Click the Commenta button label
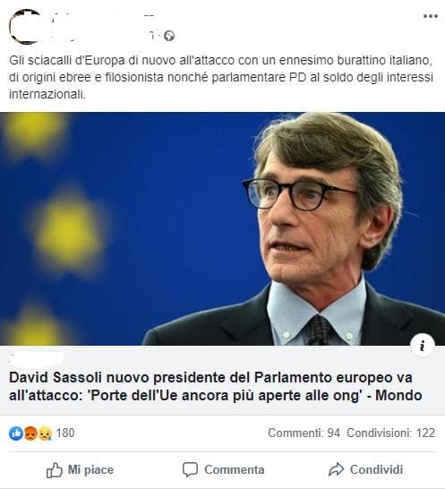This screenshot has height=489, width=445. (235, 469)
